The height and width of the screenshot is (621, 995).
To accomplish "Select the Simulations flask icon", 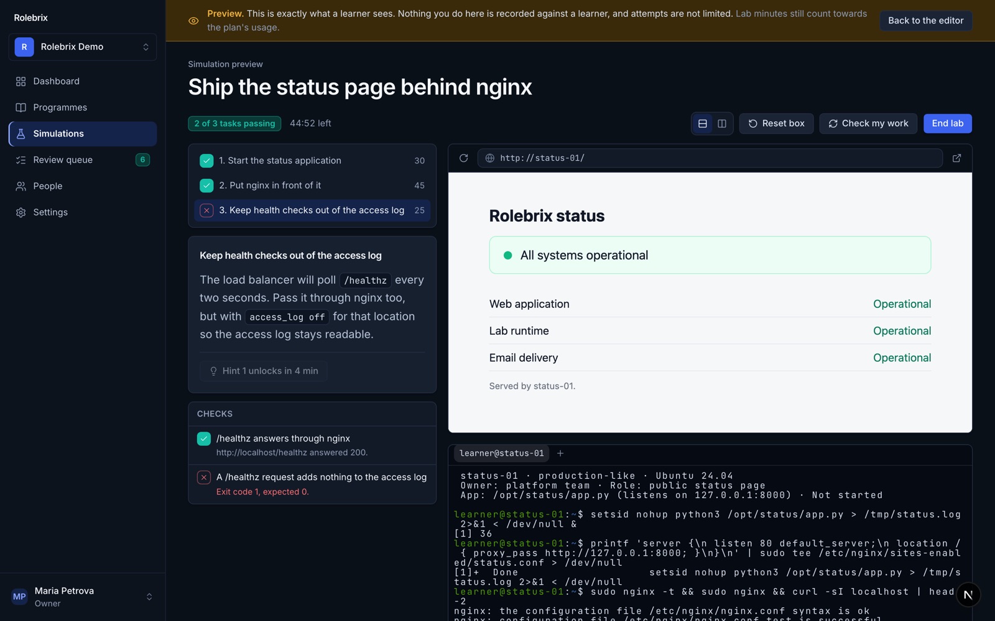I will (x=21, y=134).
